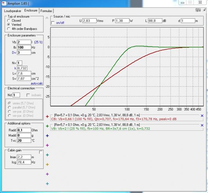Click the Vb volume input field
The width and height of the screenshot is (208, 193).
24,42
